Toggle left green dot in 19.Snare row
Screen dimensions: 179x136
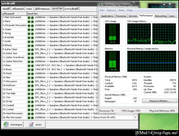point(29,90)
